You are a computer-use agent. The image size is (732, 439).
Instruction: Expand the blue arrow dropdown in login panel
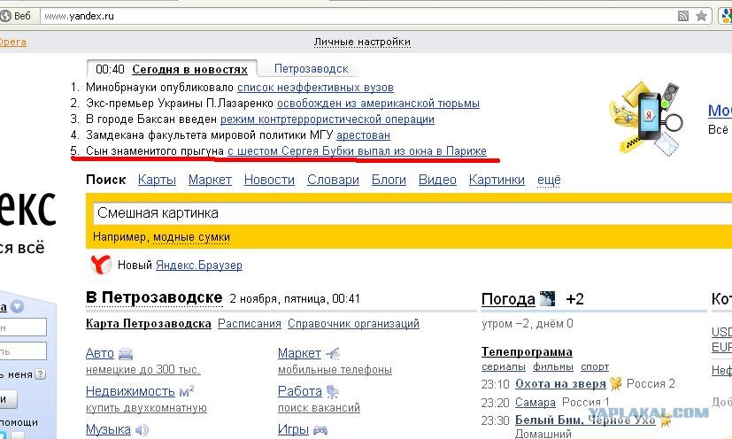(18, 307)
